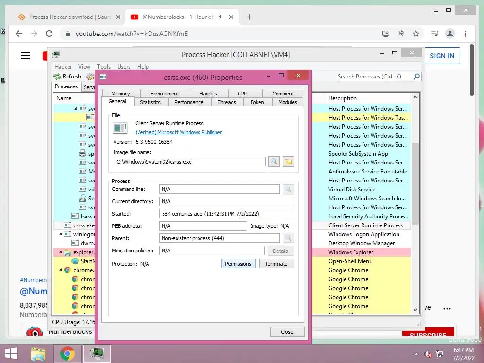Click the Process Hacker taskbar icon

pyautogui.click(x=97, y=354)
